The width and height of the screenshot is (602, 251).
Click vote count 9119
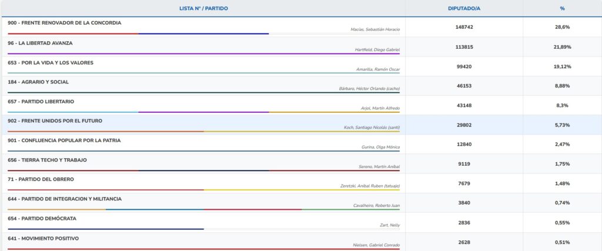click(464, 164)
